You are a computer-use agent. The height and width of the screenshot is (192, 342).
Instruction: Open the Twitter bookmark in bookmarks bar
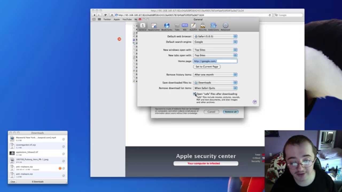point(107,19)
